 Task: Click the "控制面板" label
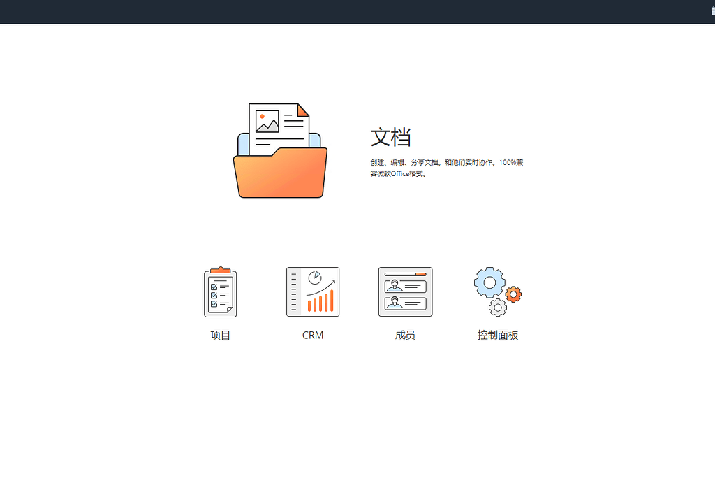(497, 335)
